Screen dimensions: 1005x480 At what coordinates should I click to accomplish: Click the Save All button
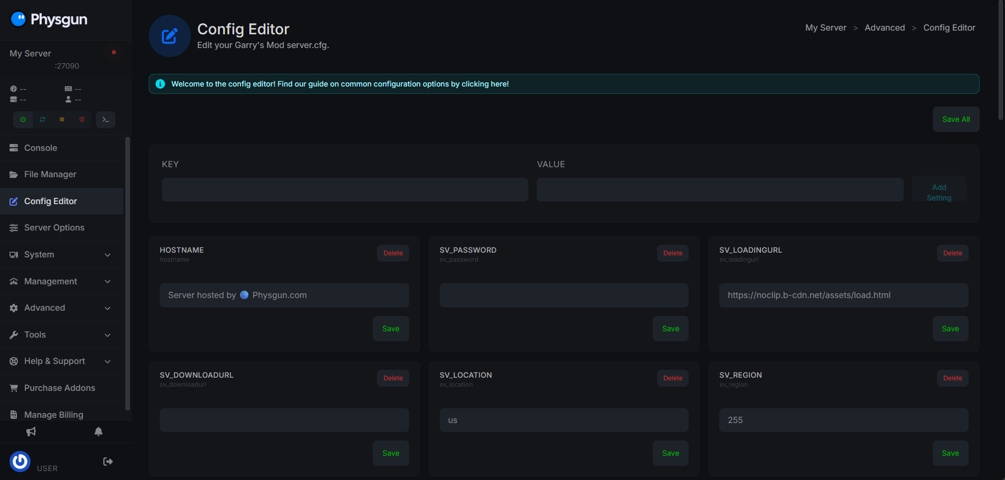pyautogui.click(x=955, y=119)
